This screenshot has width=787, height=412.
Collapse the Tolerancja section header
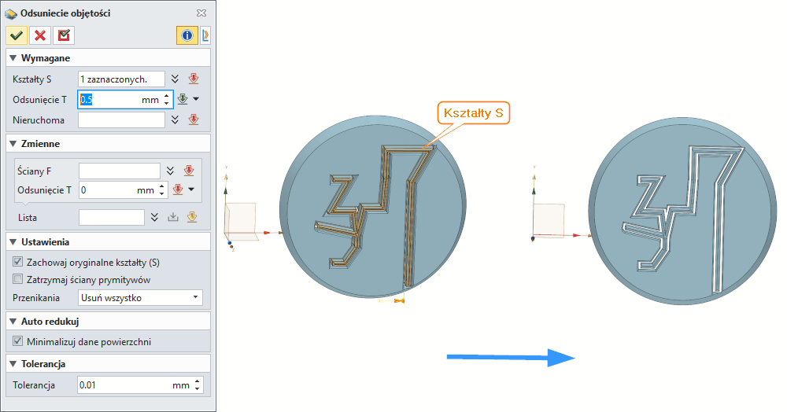(12, 364)
